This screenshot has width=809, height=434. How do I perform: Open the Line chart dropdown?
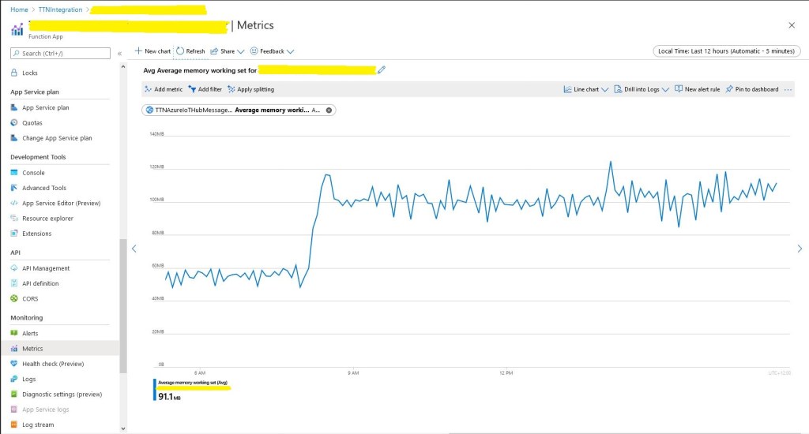pyautogui.click(x=585, y=89)
